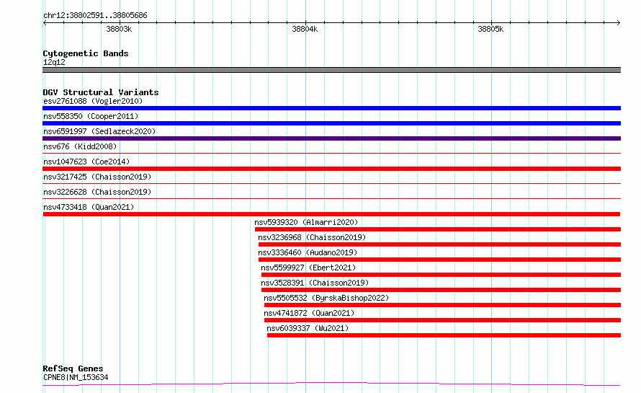Click the left arrowhead of the ruler
Image resolution: width=641 pixels, height=393 pixels.
click(45, 22)
